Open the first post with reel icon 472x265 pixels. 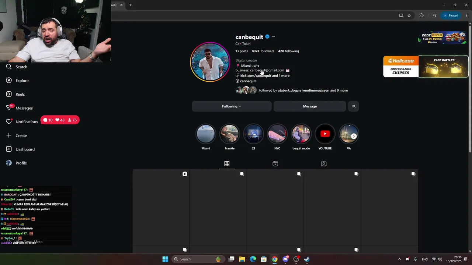(x=161, y=207)
